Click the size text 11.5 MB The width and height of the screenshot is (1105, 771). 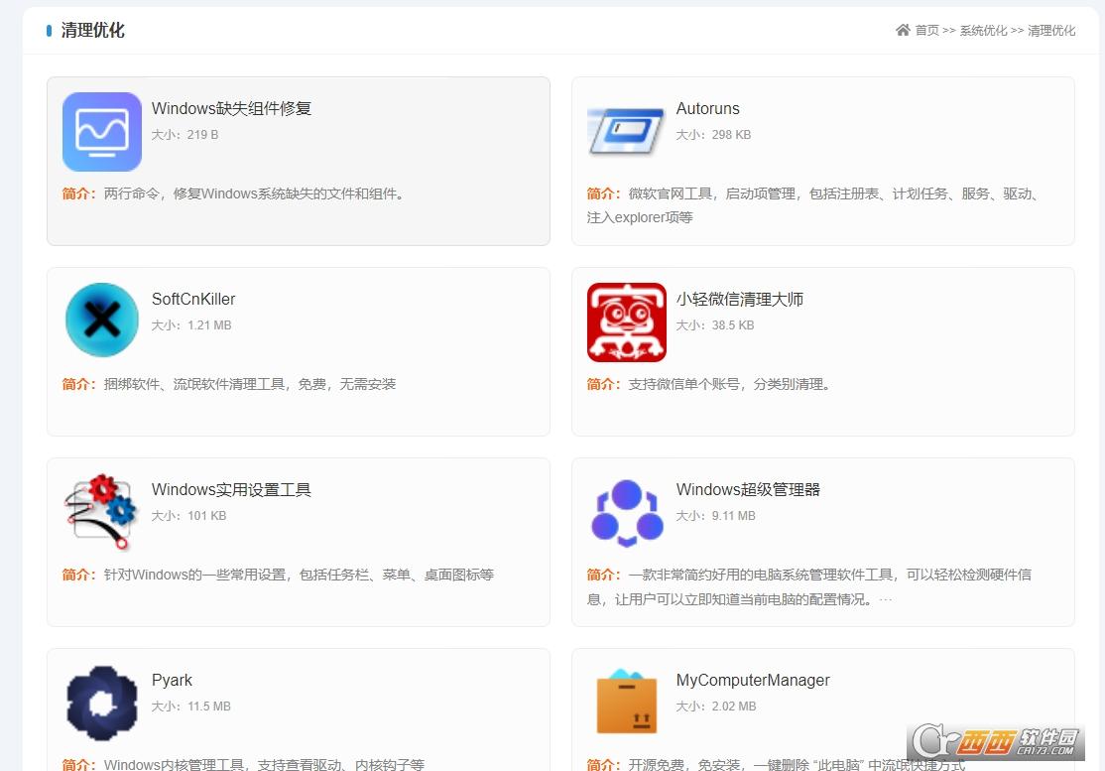pyautogui.click(x=208, y=707)
